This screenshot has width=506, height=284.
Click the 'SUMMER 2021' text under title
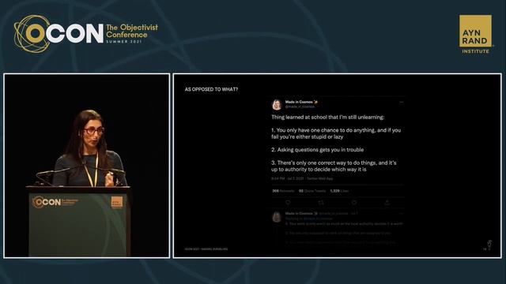(x=124, y=42)
